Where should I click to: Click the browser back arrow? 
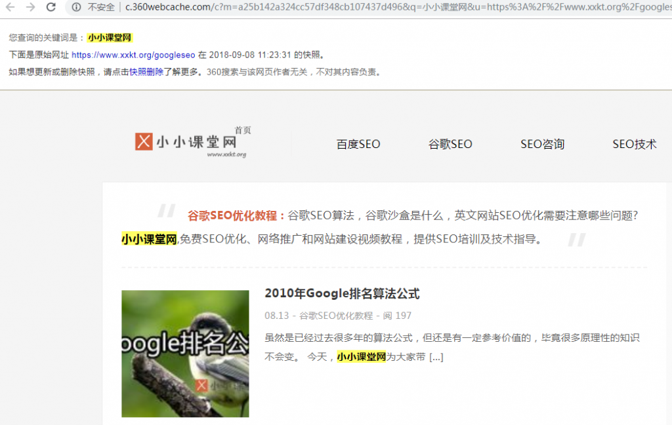10,7
